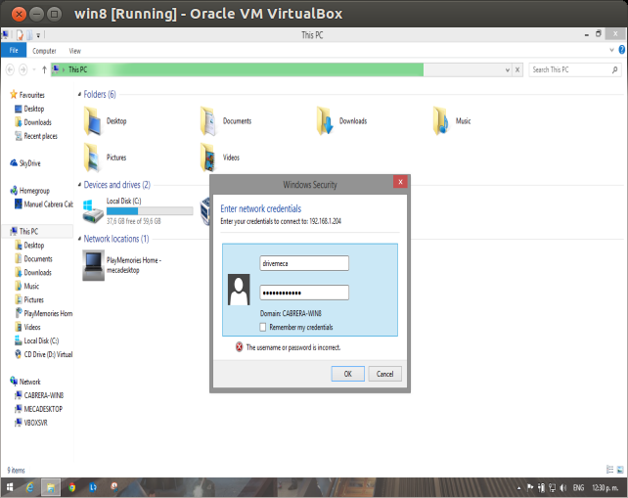Select Music under This PC sidebar
Viewport: 628px width, 498px height.
tap(26, 286)
